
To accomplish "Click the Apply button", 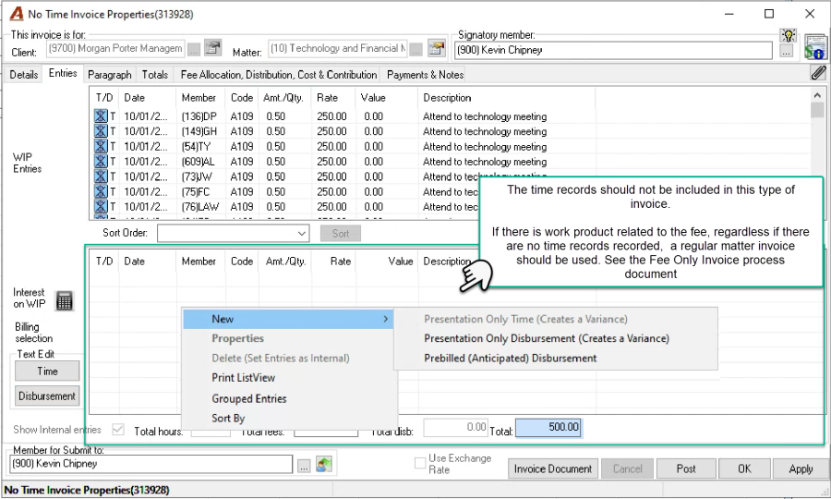I will pos(801,469).
